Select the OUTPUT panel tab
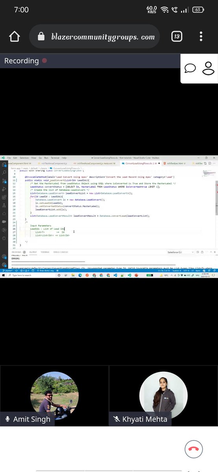The image size is (218, 472). tap(33, 252)
